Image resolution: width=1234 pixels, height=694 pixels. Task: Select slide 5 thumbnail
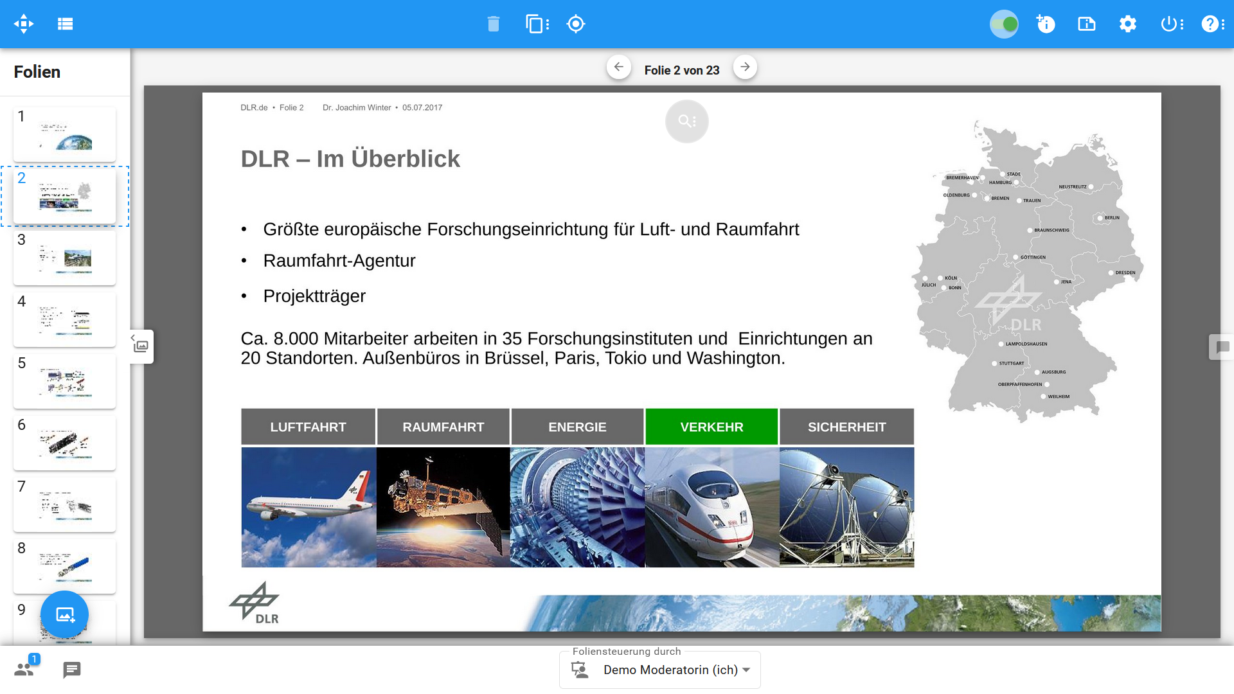[x=64, y=381]
